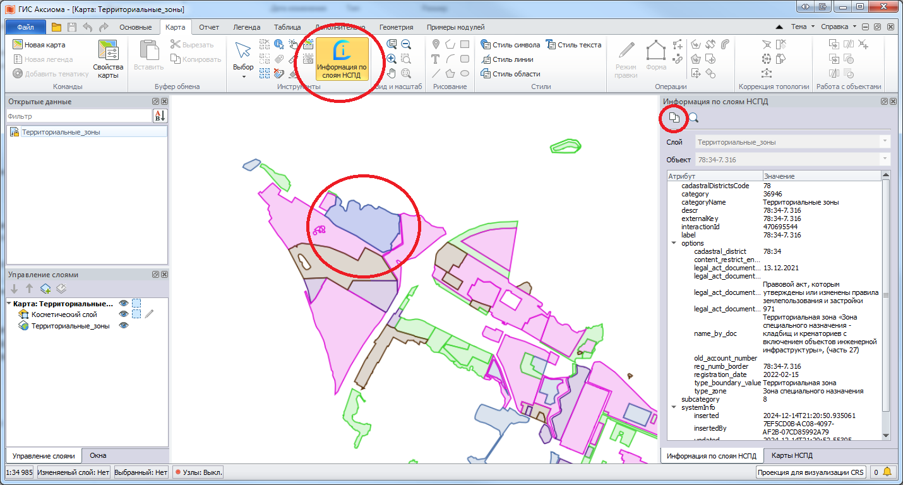Toggle visibility of Территориальные_зоны layer

(124, 326)
